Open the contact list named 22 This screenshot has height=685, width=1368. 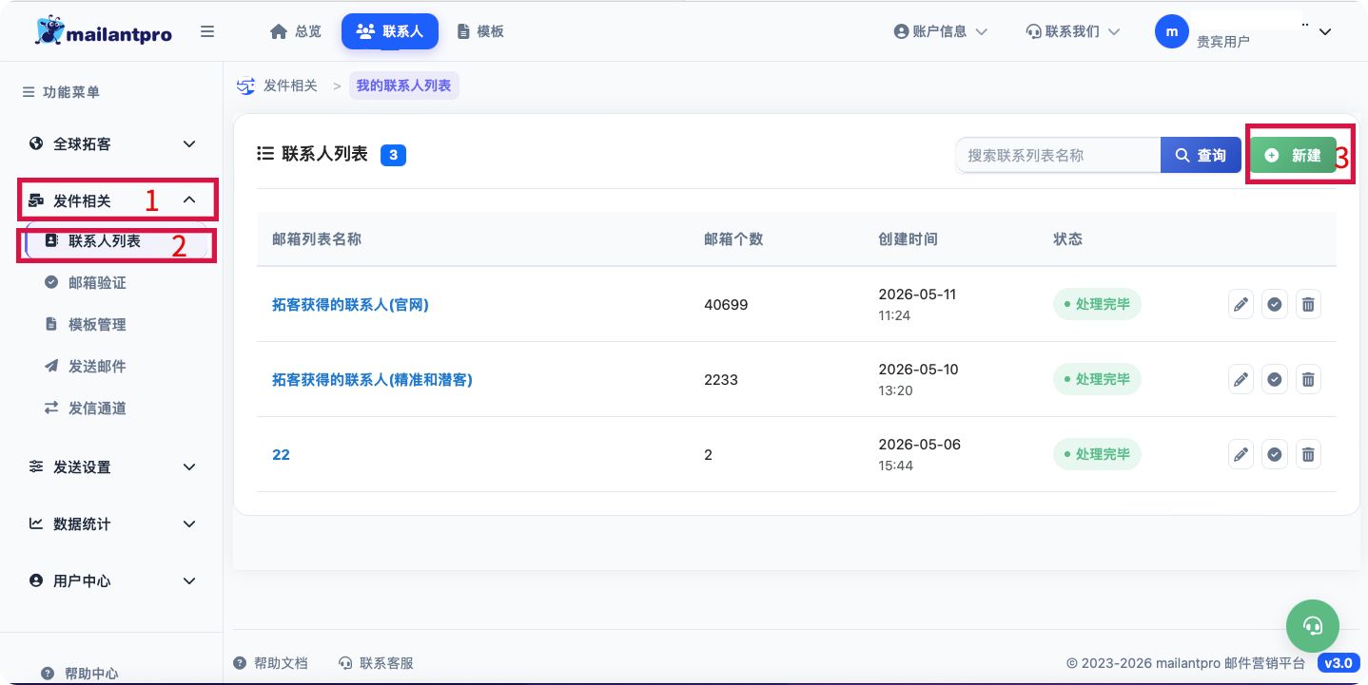[x=281, y=455]
